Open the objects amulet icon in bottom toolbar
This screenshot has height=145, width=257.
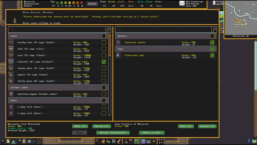tap(35, 141)
